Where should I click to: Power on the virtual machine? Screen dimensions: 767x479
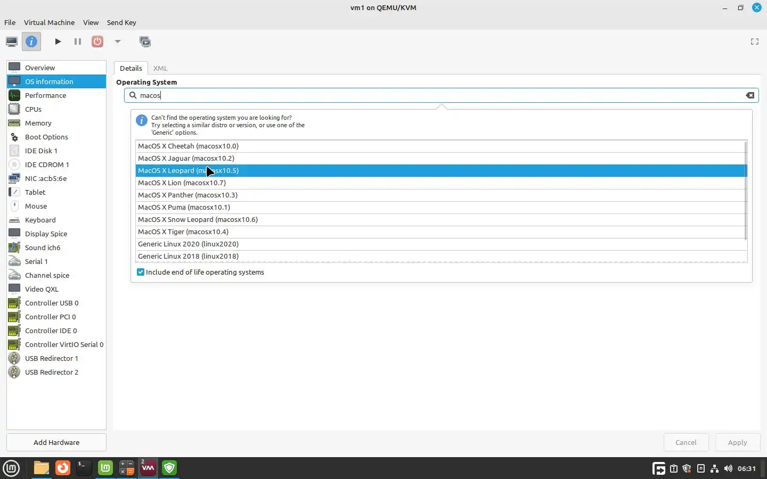(58, 42)
